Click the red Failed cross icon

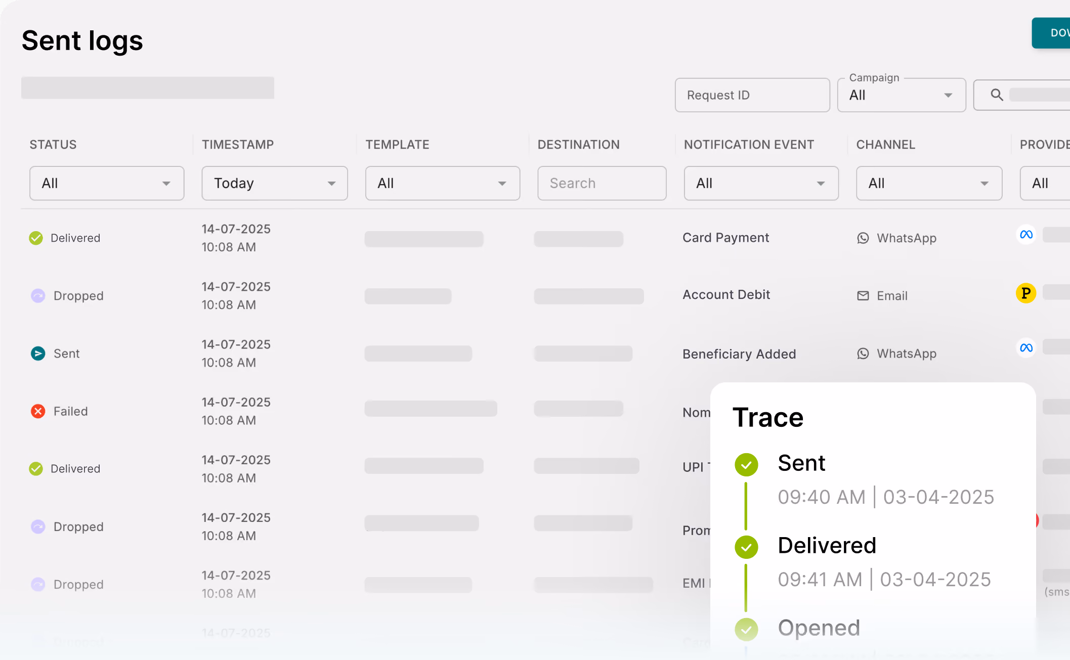[x=38, y=411]
